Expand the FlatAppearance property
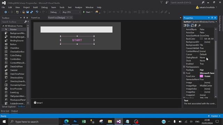 [x=184, y=67]
